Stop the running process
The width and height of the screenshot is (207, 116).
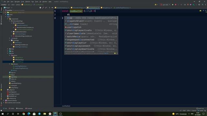click(176, 5)
